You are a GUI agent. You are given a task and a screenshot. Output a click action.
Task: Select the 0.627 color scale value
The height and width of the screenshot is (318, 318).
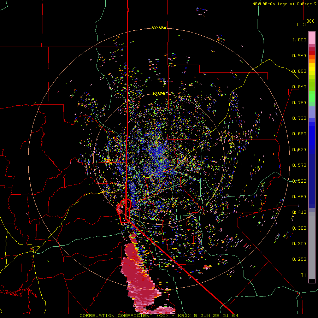coord(299,150)
